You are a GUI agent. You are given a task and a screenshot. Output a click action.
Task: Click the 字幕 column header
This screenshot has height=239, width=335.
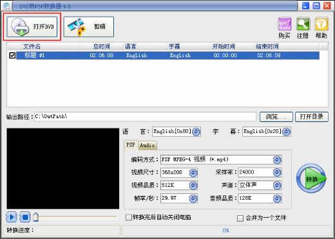(x=174, y=46)
